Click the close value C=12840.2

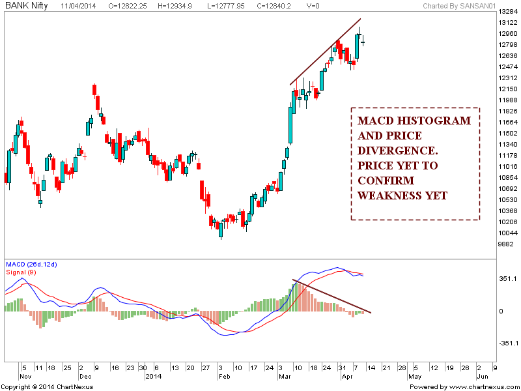274,6
